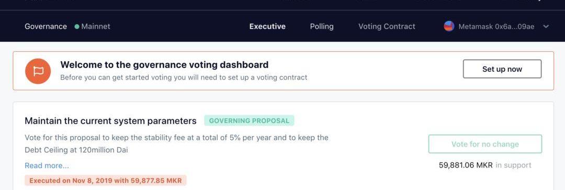
Task: Click the Metamask account avatar icon
Action: point(449,26)
